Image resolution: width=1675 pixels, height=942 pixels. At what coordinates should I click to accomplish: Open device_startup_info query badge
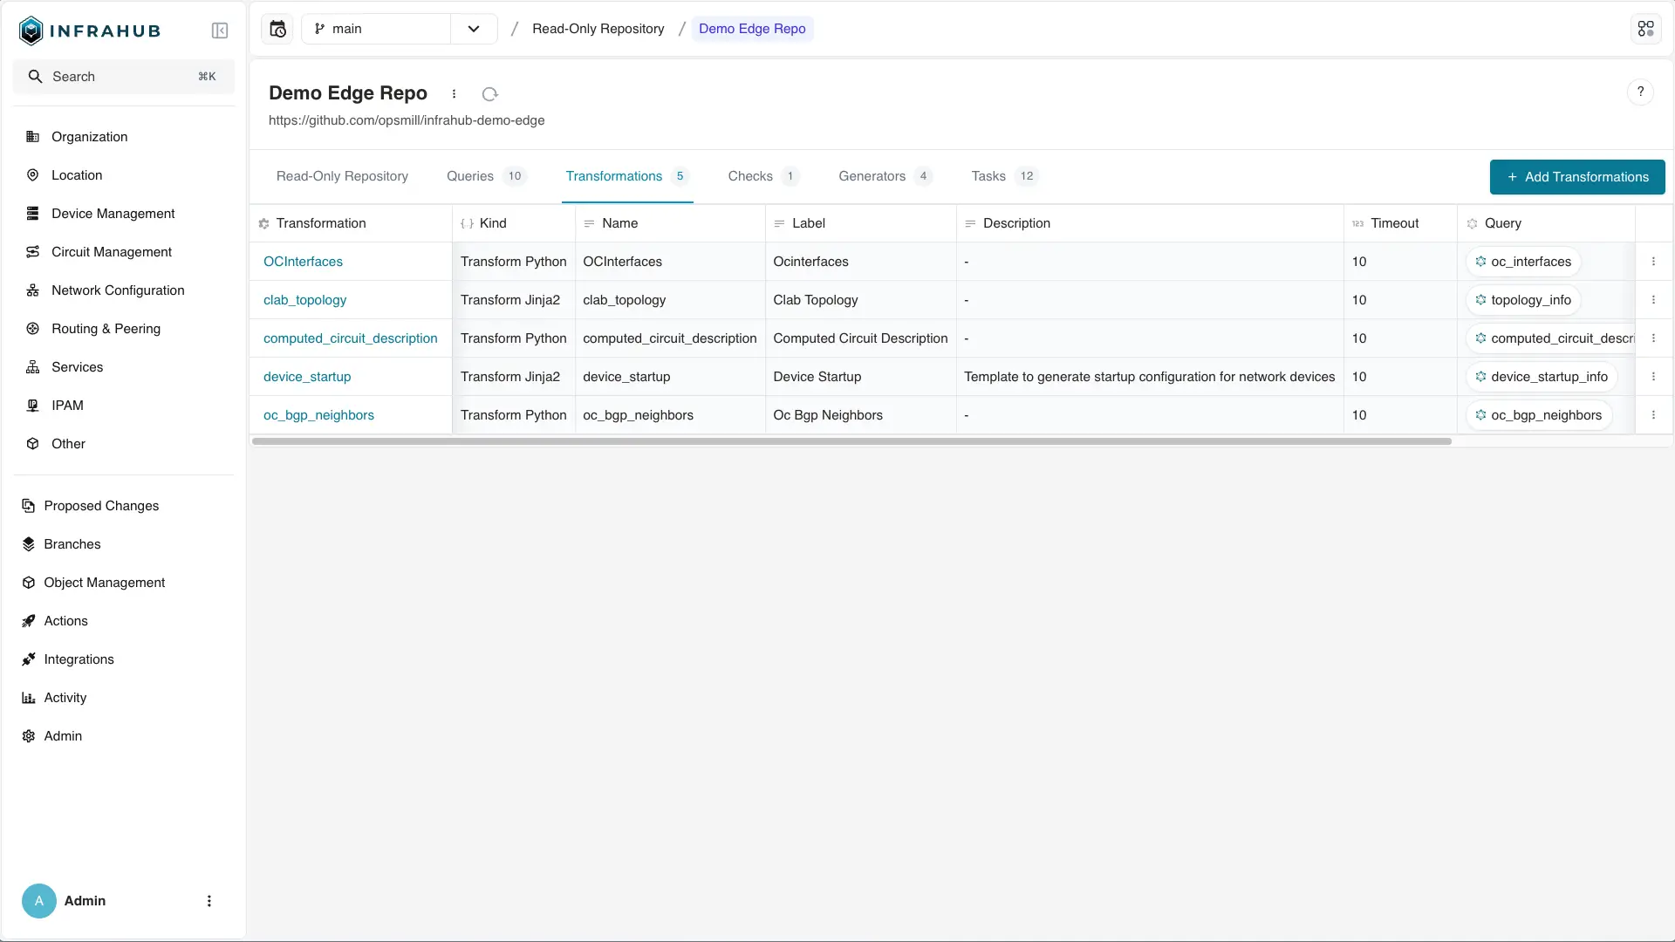click(x=1542, y=377)
